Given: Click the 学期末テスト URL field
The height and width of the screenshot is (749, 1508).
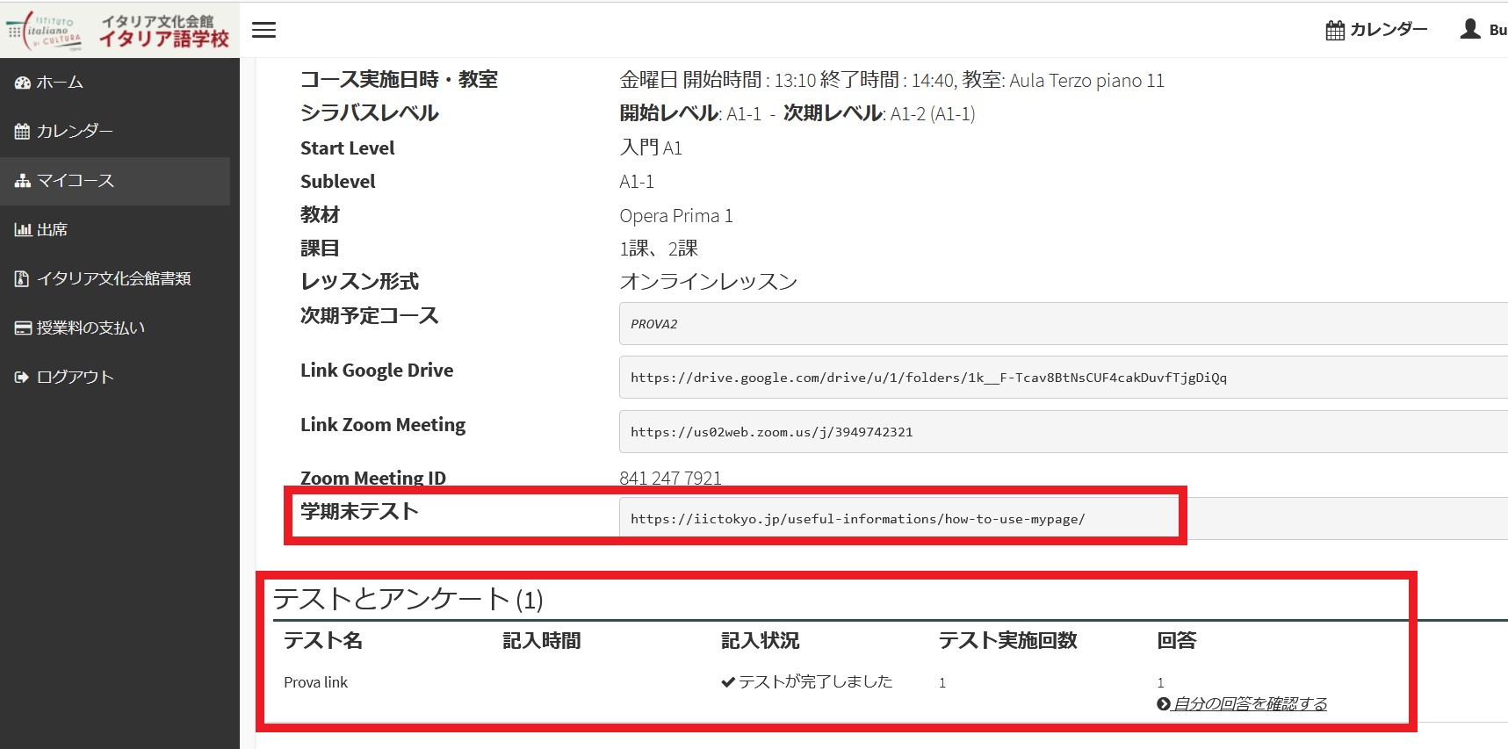Looking at the screenshot, I should pyautogui.click(x=896, y=519).
